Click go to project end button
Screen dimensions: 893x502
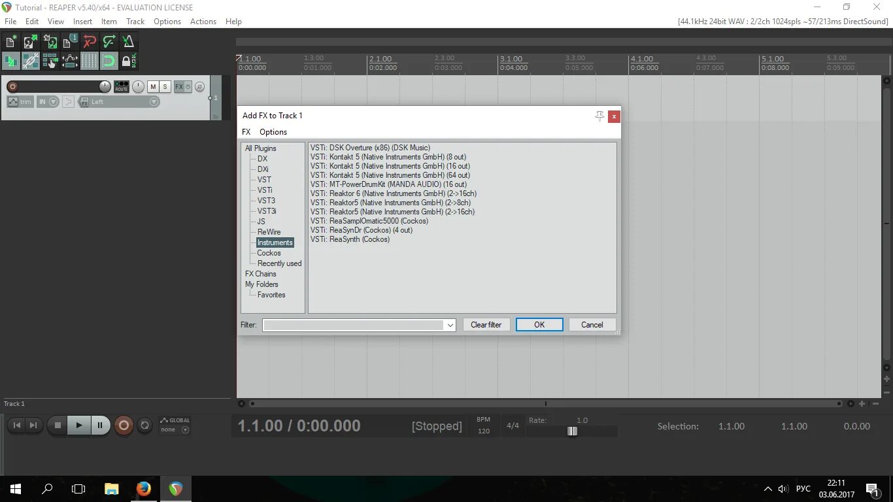(x=33, y=425)
